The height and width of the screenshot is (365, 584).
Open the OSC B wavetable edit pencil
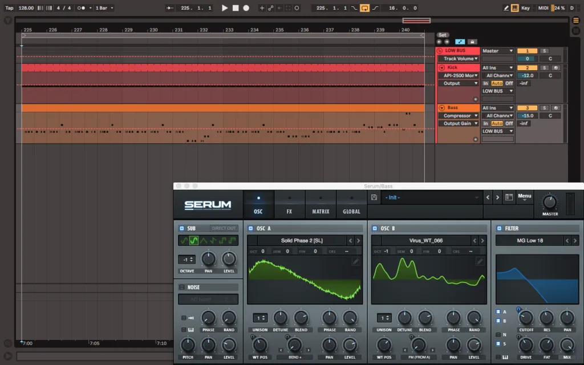480,261
